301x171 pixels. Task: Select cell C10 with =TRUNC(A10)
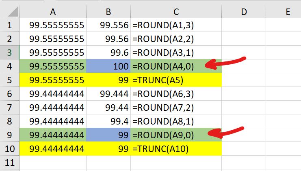(176, 149)
